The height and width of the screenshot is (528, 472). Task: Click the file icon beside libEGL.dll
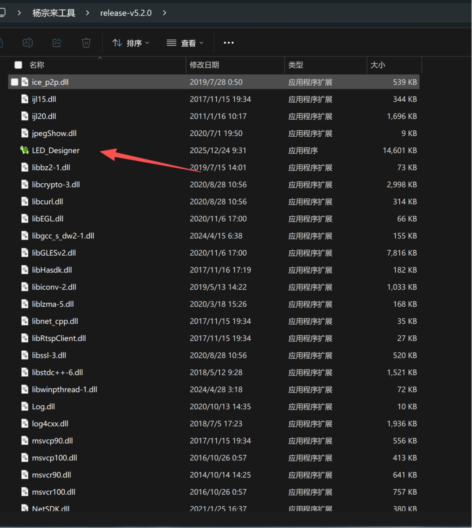click(25, 219)
